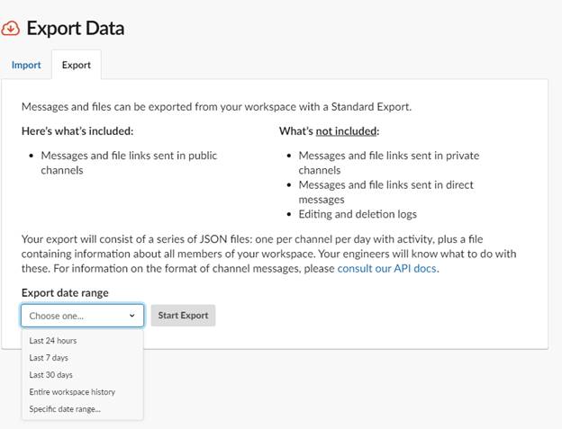Select the Export tab
The image size is (562, 429).
point(77,65)
